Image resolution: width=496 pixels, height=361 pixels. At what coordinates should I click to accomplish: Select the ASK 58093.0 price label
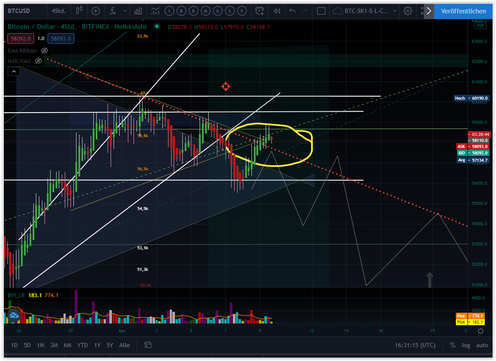click(x=473, y=146)
